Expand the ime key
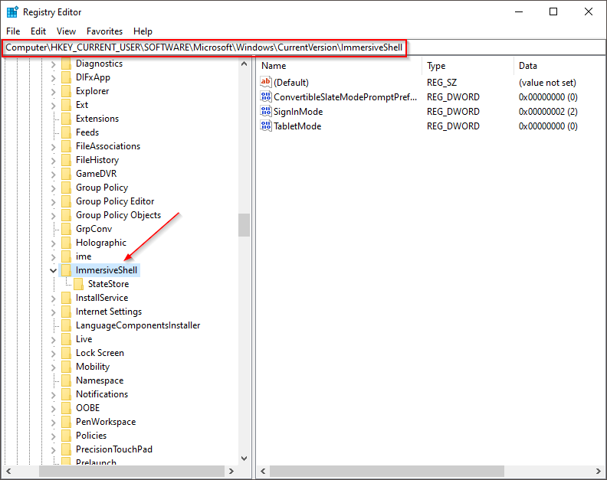The width and height of the screenshot is (607, 480). click(54, 256)
